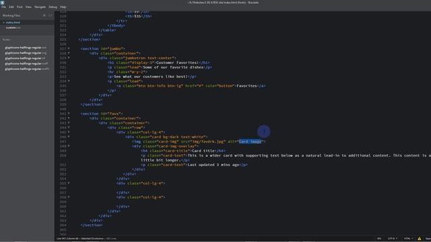Click the closing tbody tag line
This screenshot has height=242, width=431.
[x=117, y=26]
